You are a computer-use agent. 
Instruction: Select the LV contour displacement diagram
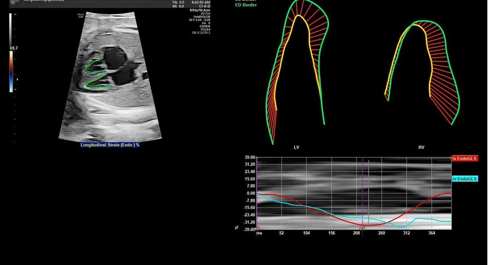297,72
